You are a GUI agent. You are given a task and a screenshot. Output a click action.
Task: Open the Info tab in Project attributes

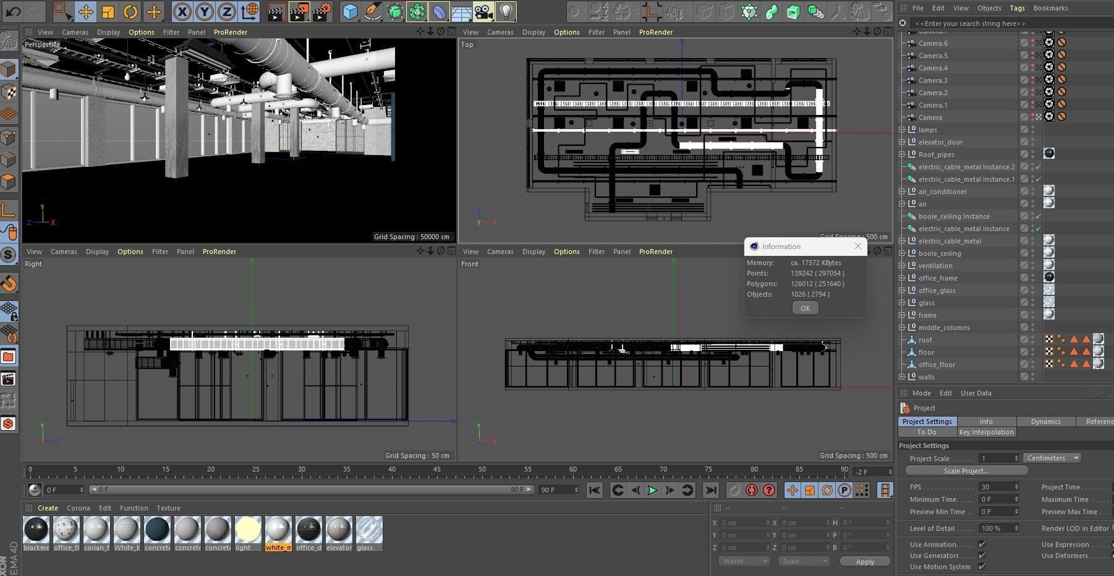coord(986,421)
